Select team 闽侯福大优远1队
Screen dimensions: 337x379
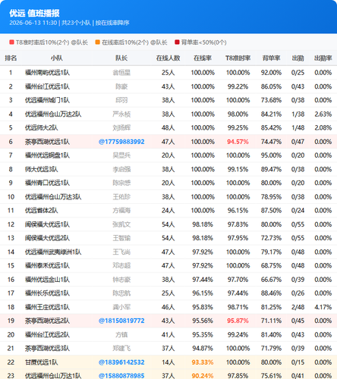pos(47,224)
